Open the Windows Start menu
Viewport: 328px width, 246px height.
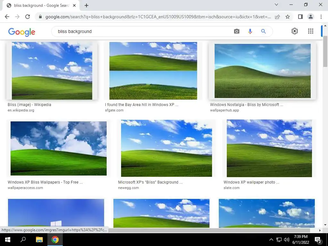8,240
